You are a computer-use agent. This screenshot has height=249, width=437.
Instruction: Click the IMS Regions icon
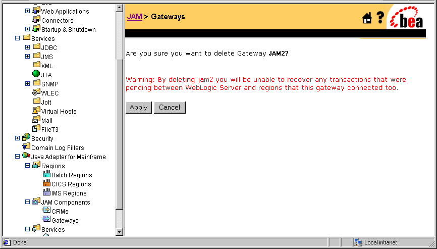46,192
